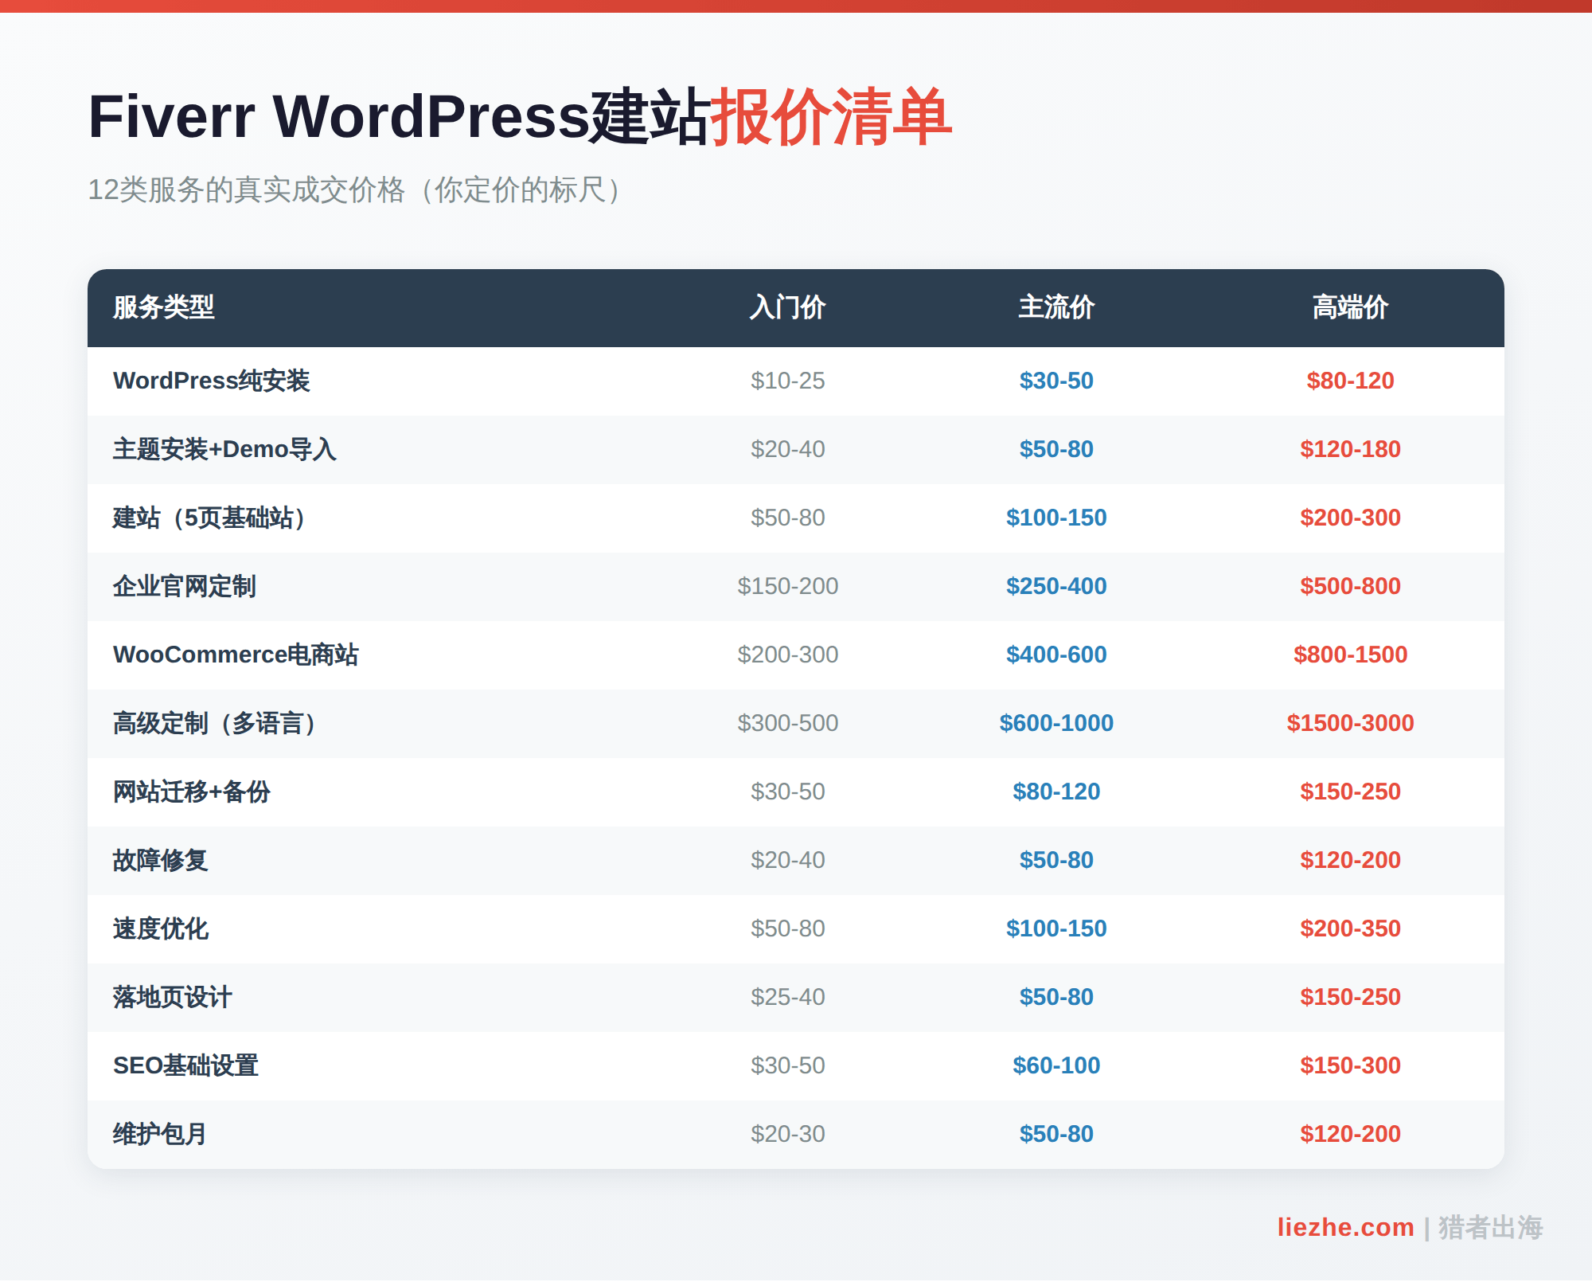Select the 故障修复 row label
The width and height of the screenshot is (1592, 1282).
[161, 860]
